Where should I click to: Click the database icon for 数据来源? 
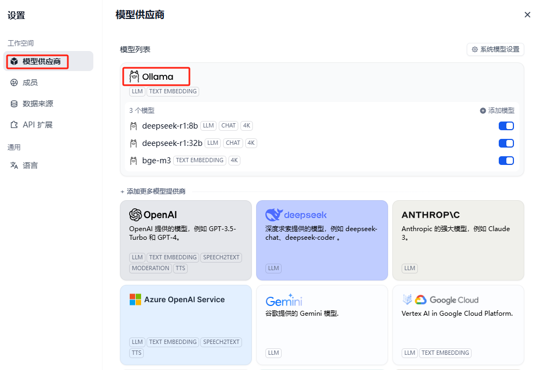coord(14,104)
